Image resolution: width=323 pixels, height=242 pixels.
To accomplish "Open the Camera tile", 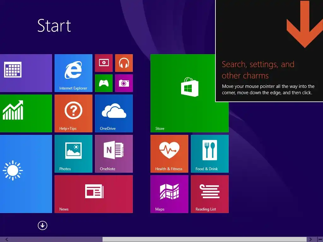I will [x=124, y=83].
